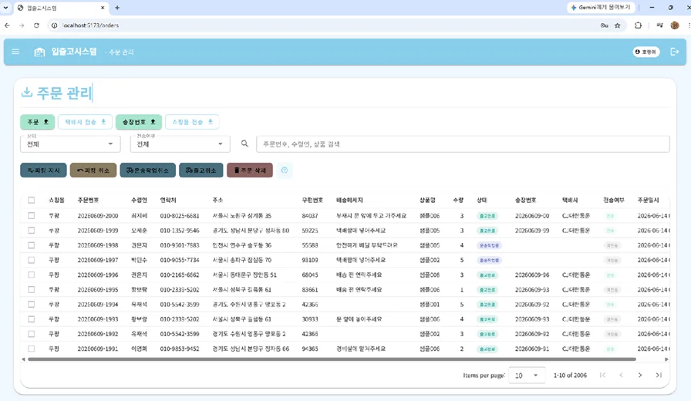Close the 입출고시스템 browser tab
Image resolution: width=691 pixels, height=401 pixels.
[103, 8]
